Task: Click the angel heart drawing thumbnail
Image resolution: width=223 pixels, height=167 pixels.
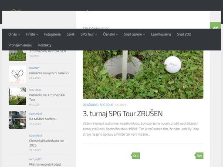Action: coord(17,74)
